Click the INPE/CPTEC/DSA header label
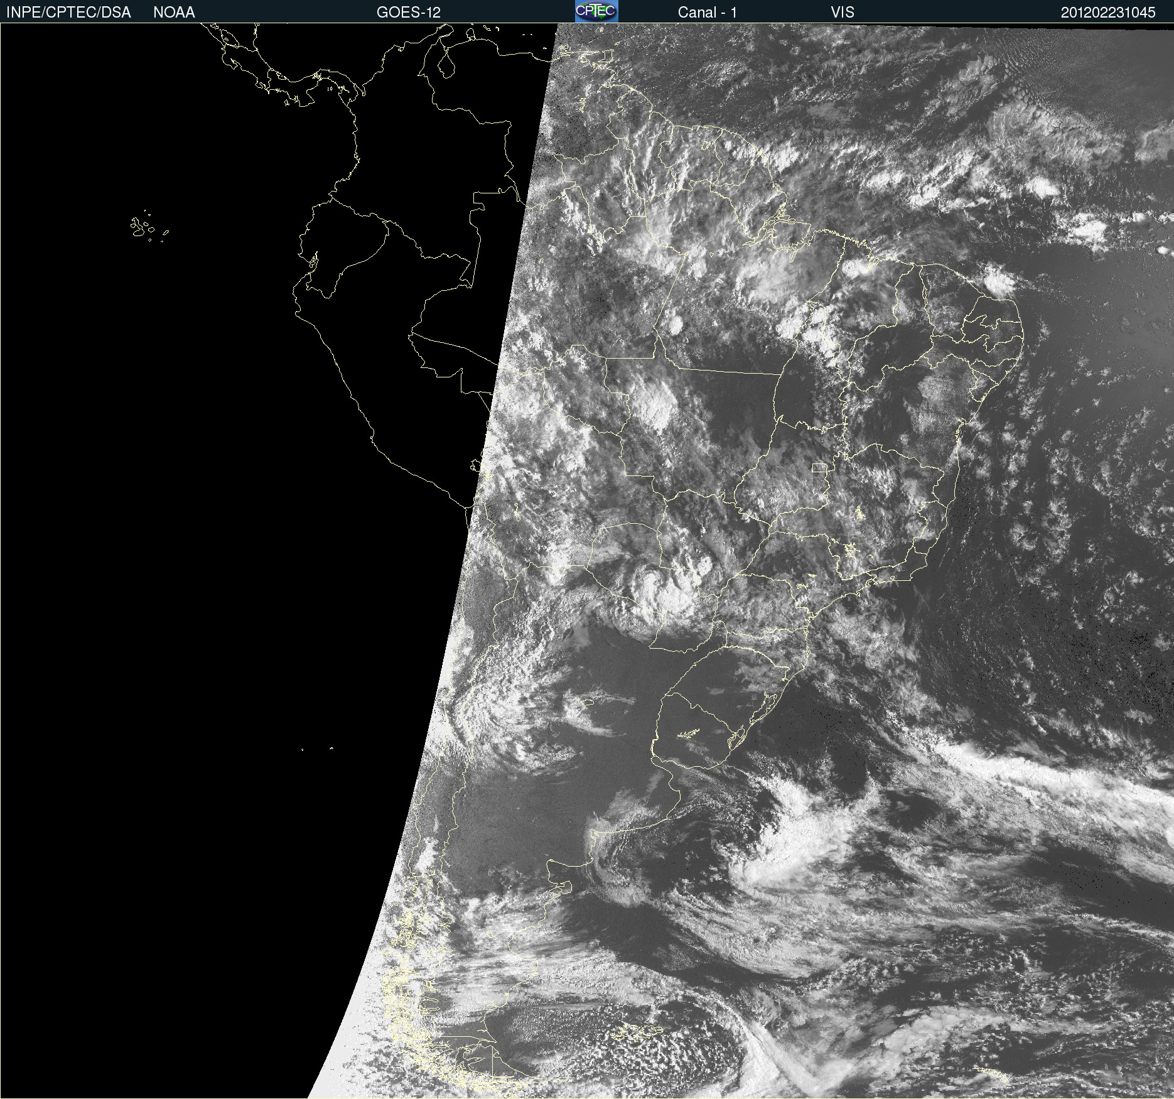This screenshot has width=1174, height=1099. tap(69, 13)
